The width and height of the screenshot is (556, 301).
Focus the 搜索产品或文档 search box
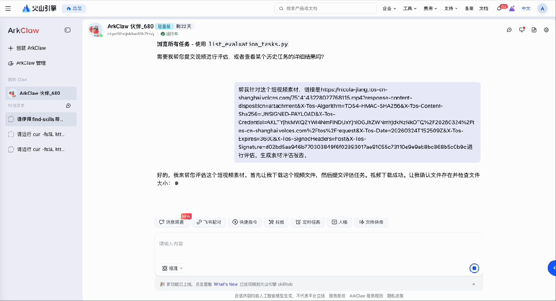tap(326, 9)
